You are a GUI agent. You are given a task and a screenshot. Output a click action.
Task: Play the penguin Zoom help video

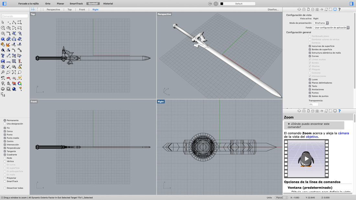click(306, 159)
